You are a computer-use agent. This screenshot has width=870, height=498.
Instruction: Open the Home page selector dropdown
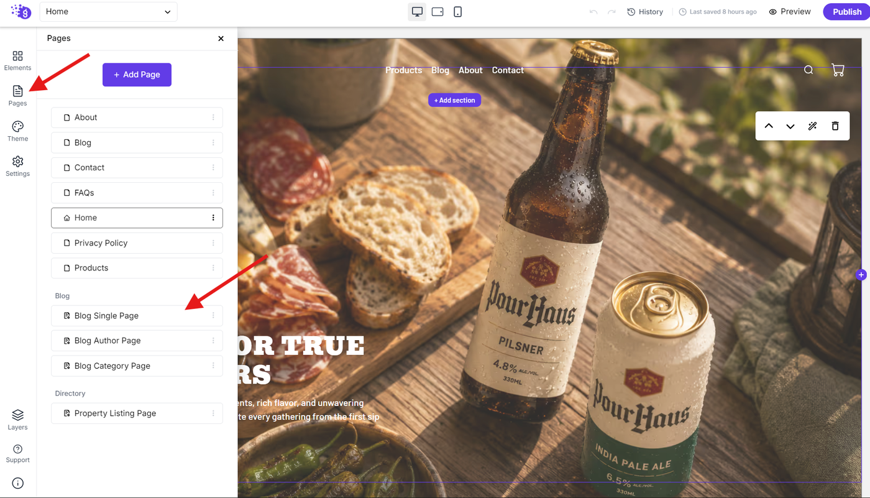pyautogui.click(x=108, y=12)
